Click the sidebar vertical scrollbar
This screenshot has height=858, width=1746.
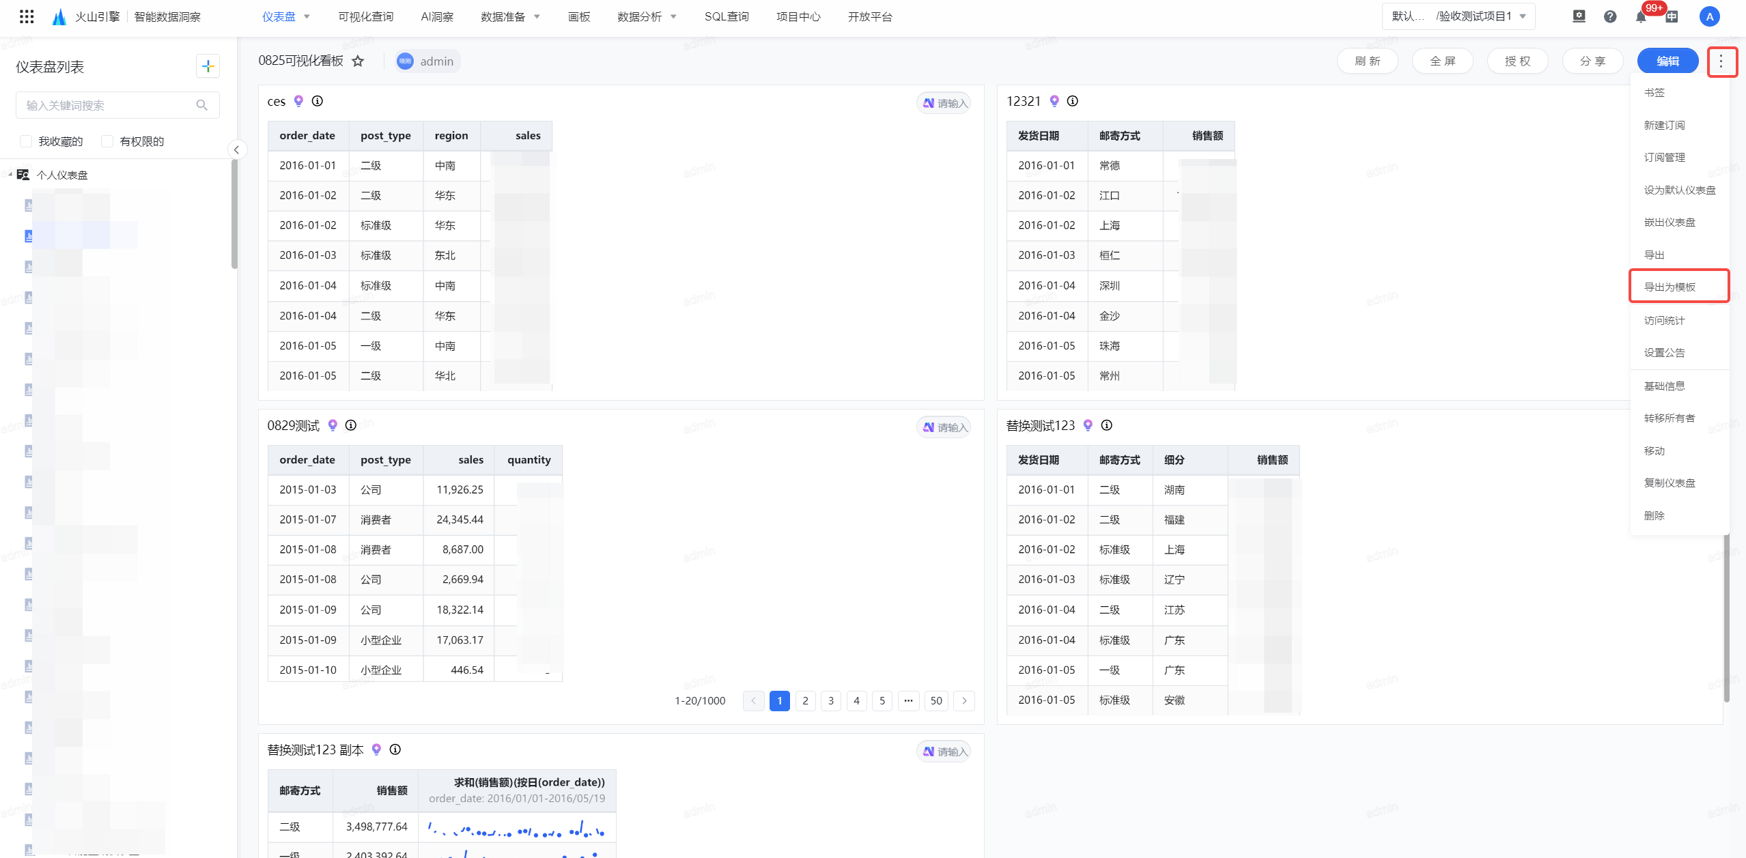click(234, 214)
